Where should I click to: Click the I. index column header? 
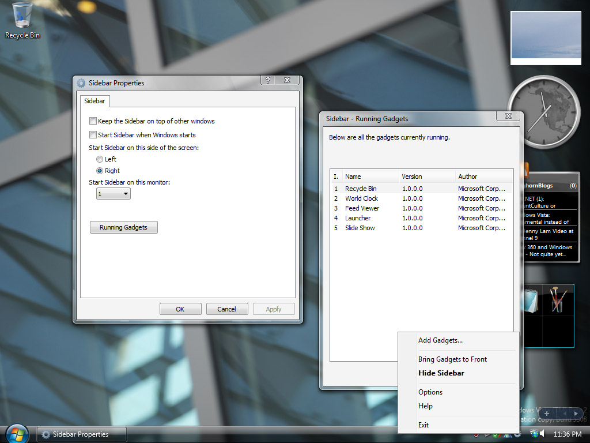pos(336,177)
